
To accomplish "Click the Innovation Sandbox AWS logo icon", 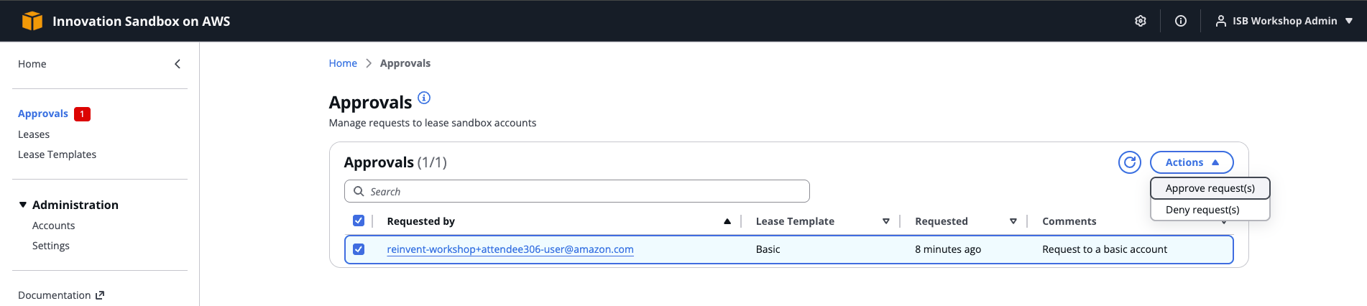I will pyautogui.click(x=32, y=21).
